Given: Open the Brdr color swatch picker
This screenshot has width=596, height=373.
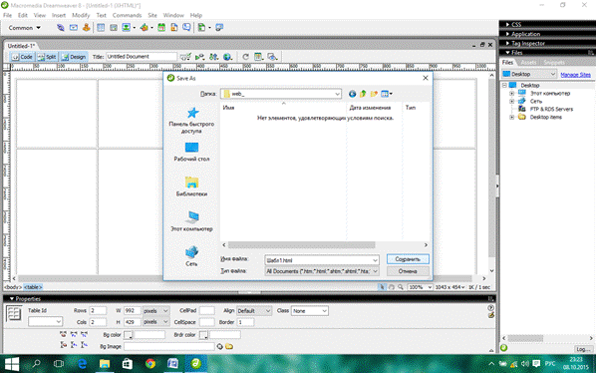Looking at the screenshot, I should [203, 335].
